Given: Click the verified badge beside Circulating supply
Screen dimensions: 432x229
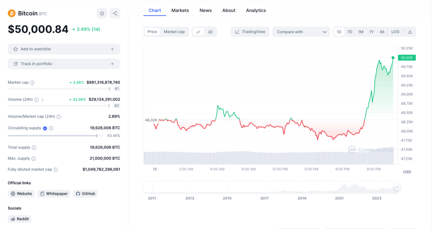Looking at the screenshot, I should pyautogui.click(x=45, y=128).
